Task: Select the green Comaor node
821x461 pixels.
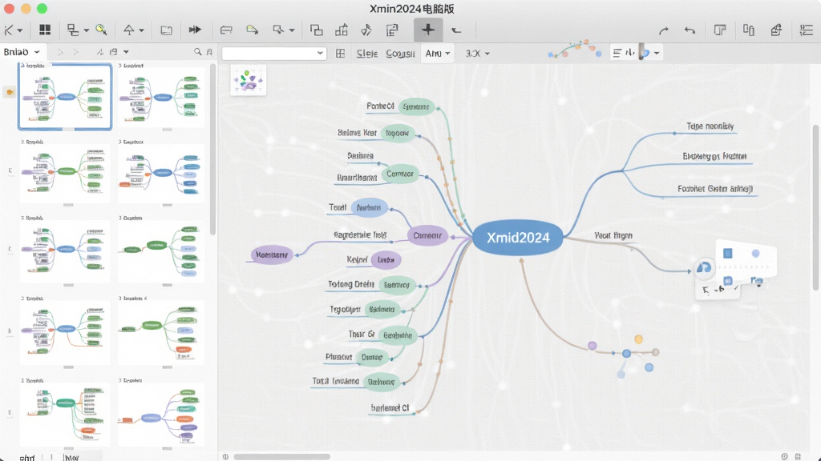Action: [399, 174]
